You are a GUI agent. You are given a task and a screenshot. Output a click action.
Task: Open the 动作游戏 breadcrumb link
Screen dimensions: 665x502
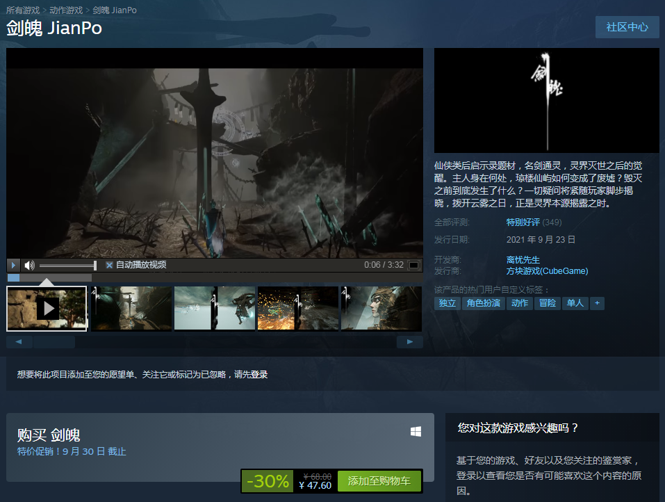(x=66, y=10)
